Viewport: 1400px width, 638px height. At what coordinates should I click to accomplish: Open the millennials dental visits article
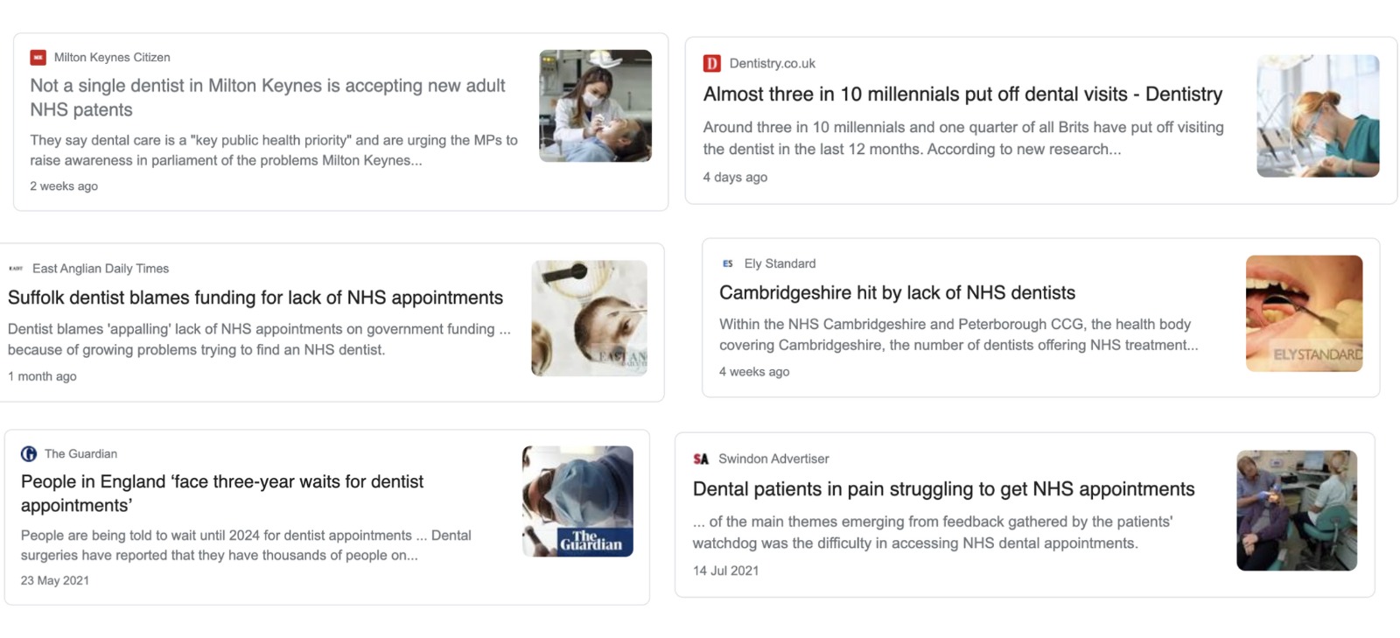point(962,95)
